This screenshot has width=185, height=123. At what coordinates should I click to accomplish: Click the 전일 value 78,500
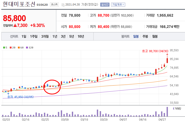(74, 15)
